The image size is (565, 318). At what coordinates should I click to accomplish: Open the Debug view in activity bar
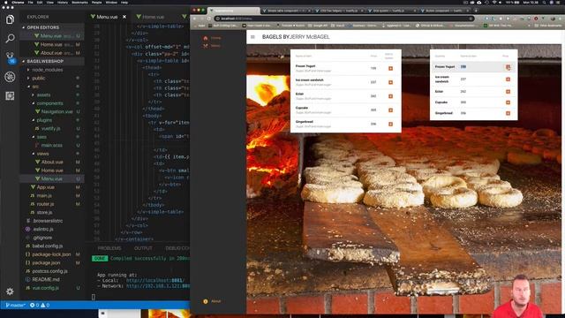point(10,77)
